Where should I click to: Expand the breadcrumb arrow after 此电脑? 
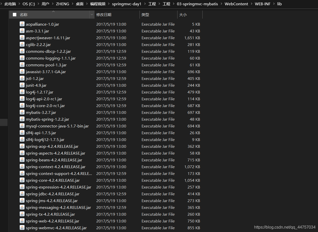coord(19,4)
